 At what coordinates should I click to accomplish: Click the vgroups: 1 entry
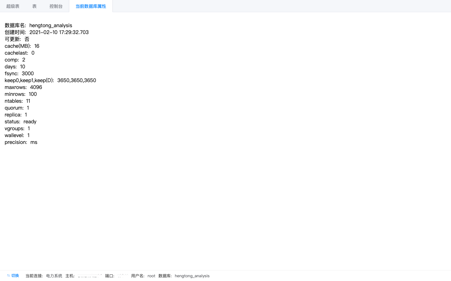point(17,129)
